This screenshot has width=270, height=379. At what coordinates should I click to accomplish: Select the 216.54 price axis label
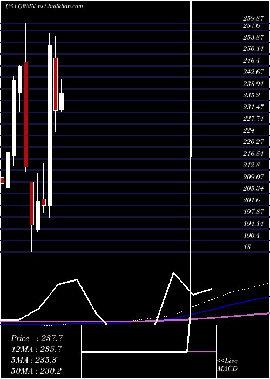pos(253,154)
